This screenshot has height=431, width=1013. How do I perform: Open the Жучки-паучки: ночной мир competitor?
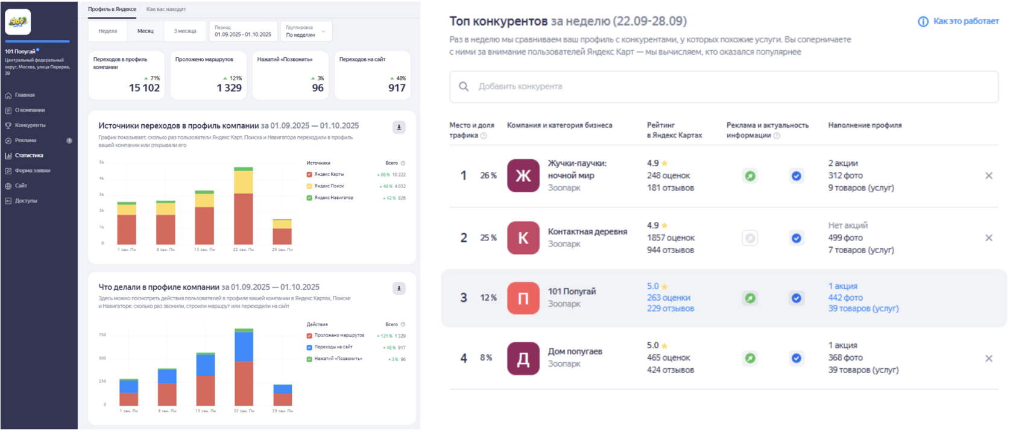(577, 169)
